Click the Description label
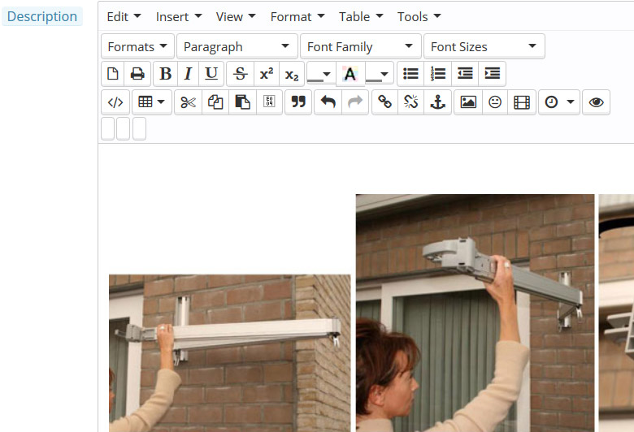This screenshot has width=634, height=432. (x=42, y=16)
